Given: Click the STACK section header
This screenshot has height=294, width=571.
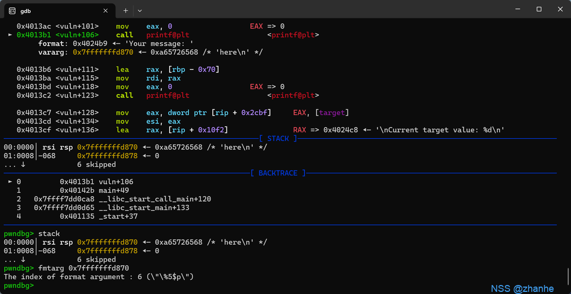Looking at the screenshot, I should click(278, 139).
